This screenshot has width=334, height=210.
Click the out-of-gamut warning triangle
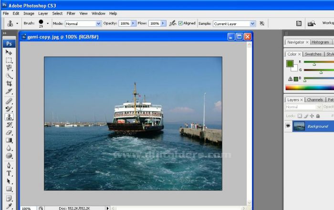coord(290,79)
